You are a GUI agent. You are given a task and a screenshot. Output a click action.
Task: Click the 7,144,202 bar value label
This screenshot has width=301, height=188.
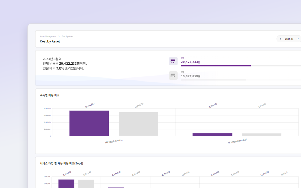[67, 173]
